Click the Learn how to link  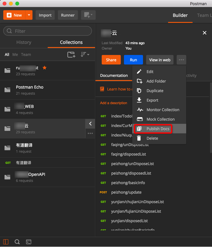(119, 89)
